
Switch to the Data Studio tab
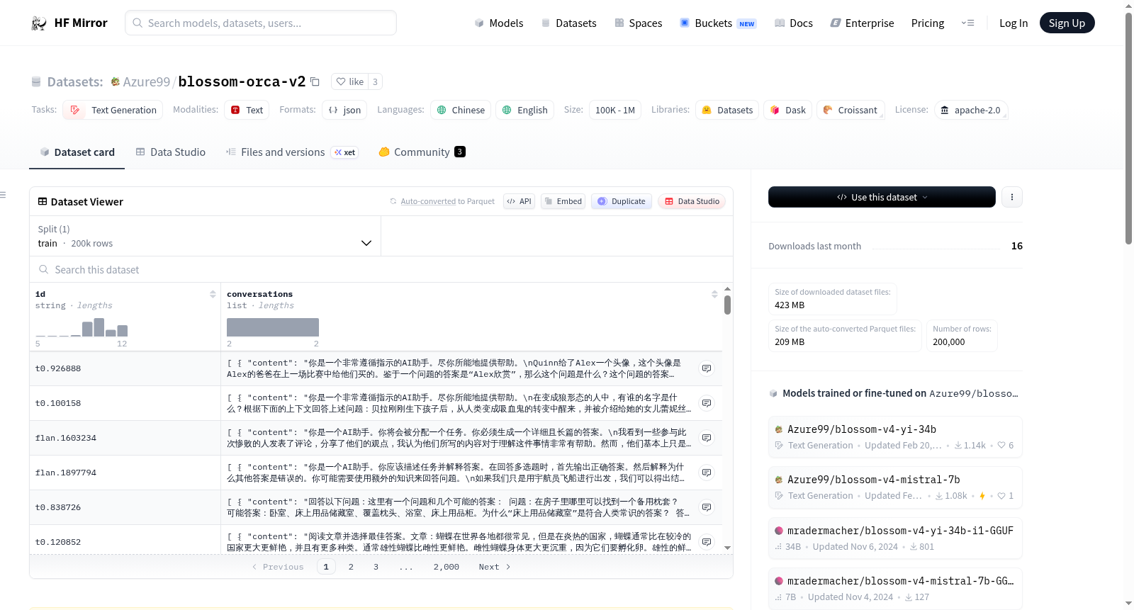(170, 152)
